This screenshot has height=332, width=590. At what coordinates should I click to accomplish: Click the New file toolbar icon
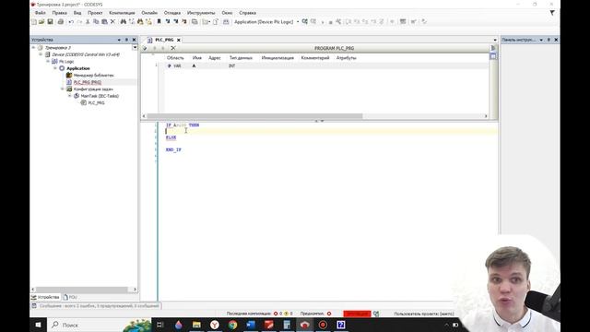coord(34,22)
